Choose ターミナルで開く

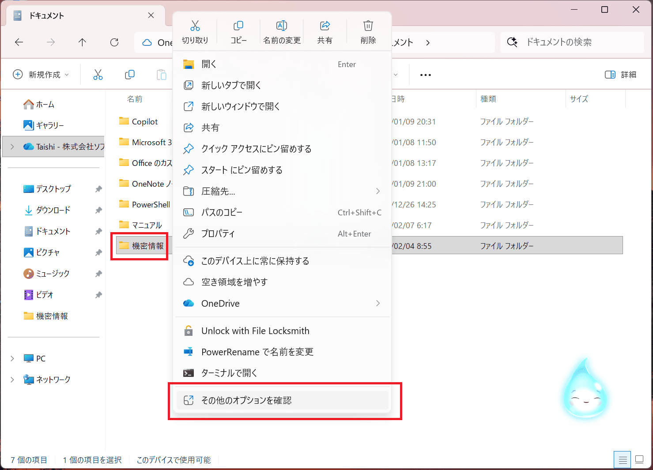(283, 373)
